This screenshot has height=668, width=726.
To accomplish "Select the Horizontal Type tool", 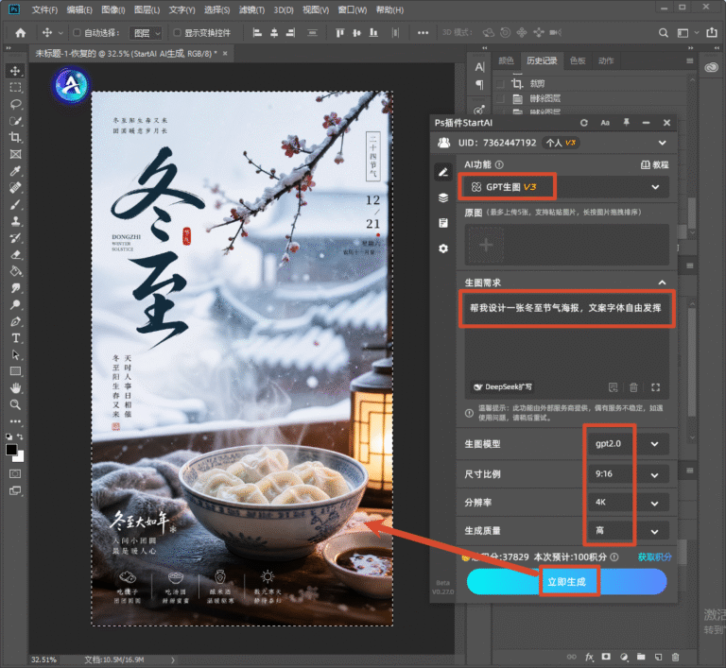I will pyautogui.click(x=15, y=338).
